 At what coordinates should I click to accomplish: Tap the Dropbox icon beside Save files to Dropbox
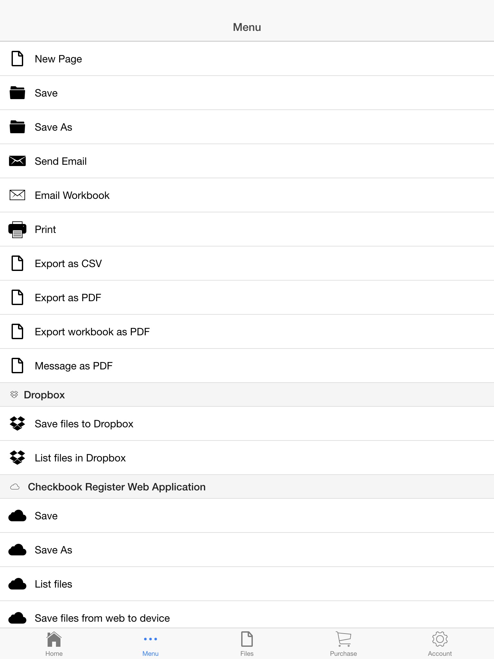click(17, 423)
